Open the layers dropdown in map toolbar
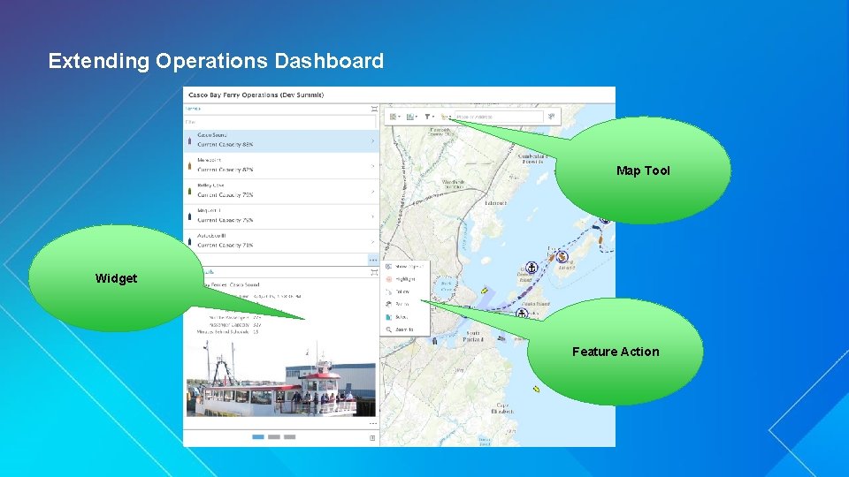Viewport: 849px width, 477px height. pos(411,117)
